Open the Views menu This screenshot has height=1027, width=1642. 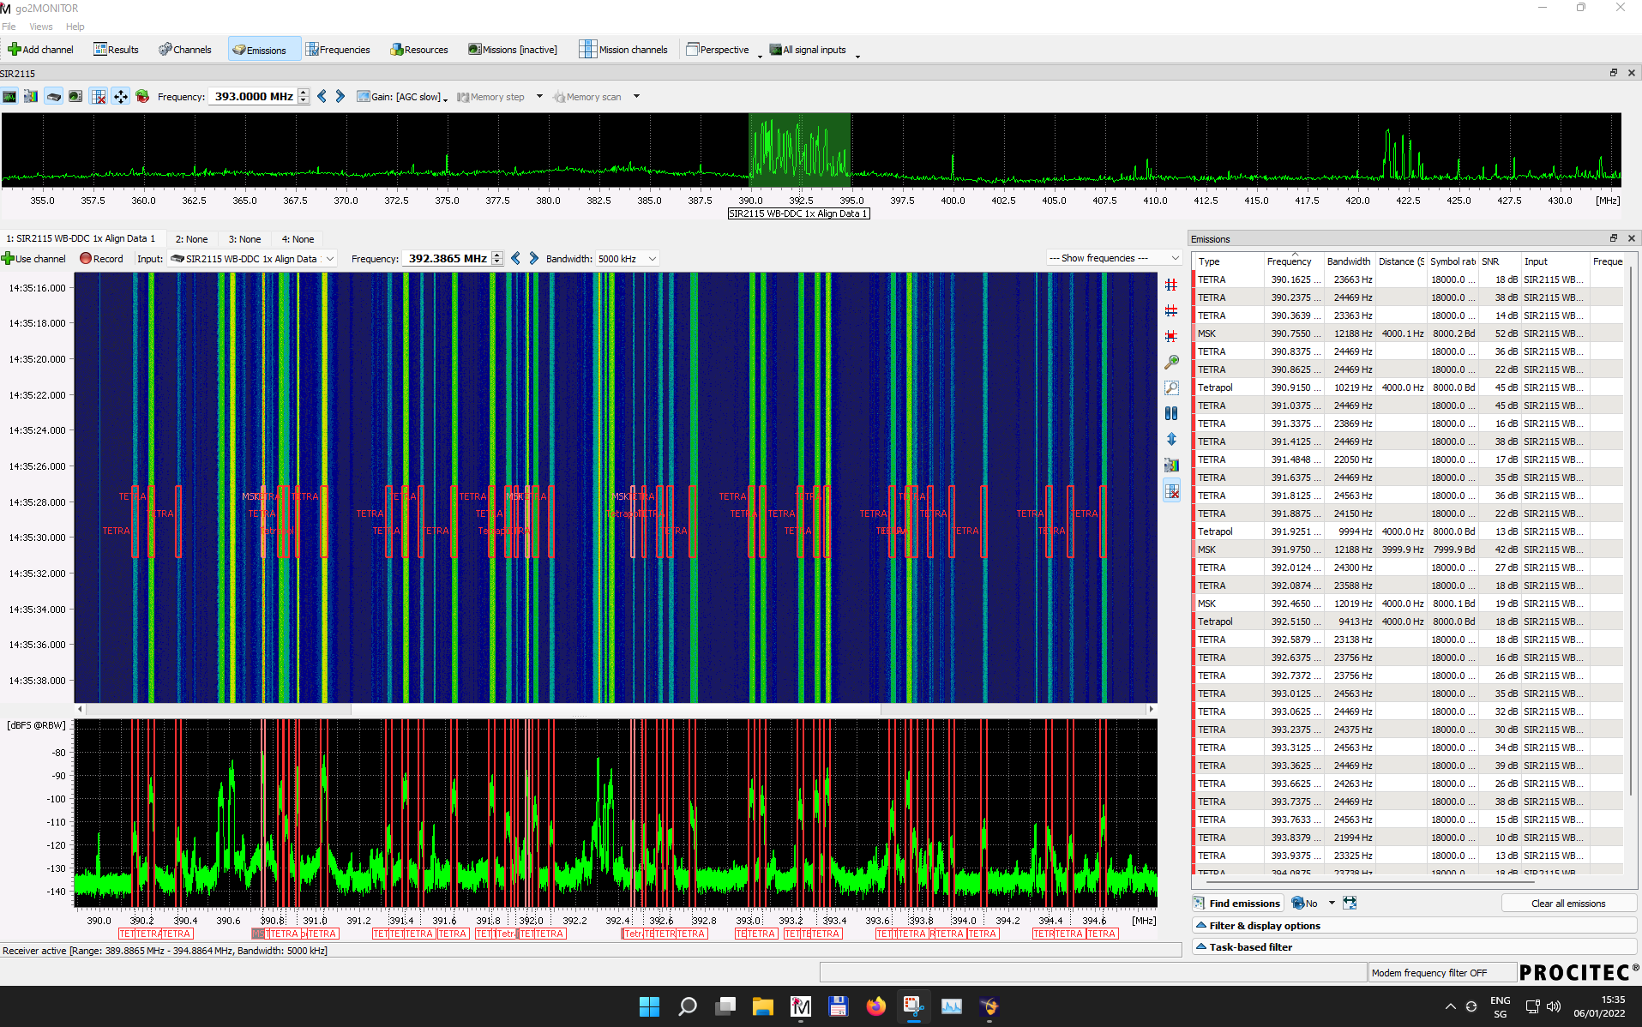(x=41, y=27)
